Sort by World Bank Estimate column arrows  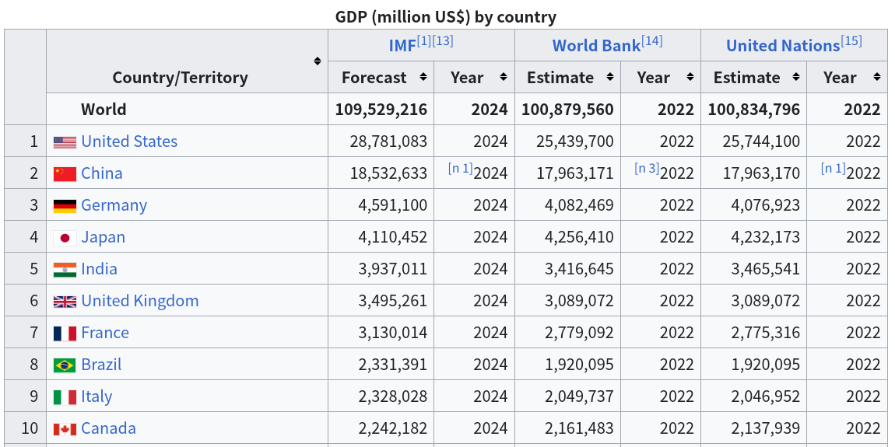click(609, 78)
